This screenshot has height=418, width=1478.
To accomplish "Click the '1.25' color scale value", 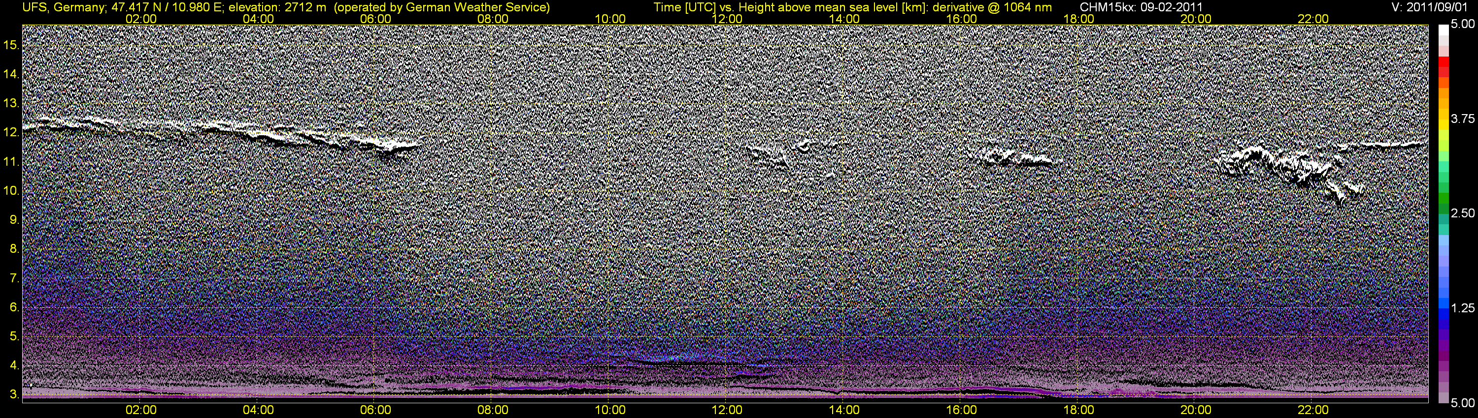I will [x=1463, y=308].
